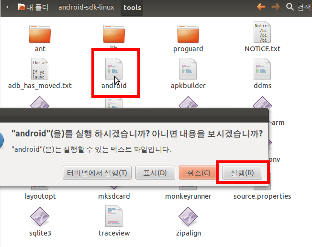Click the traceview file label
The image size is (312, 247).
(114, 233)
